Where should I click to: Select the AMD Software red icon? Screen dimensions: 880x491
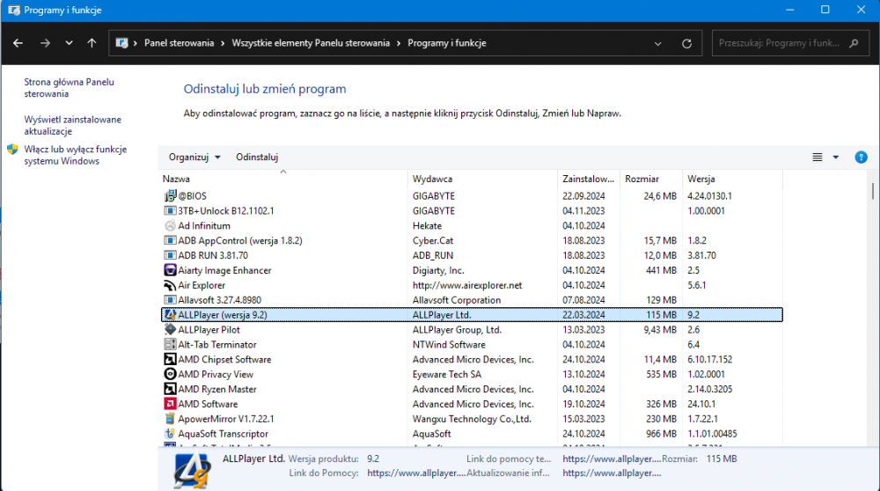pyautogui.click(x=171, y=404)
